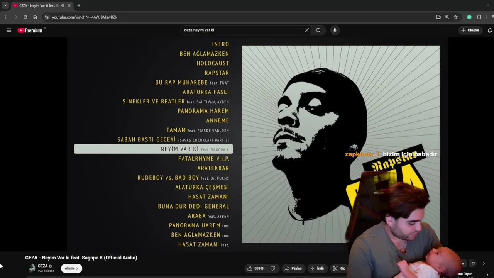Screen dimensions: 494x278
Task: Bookmark this page with the star
Action: coord(456,17)
